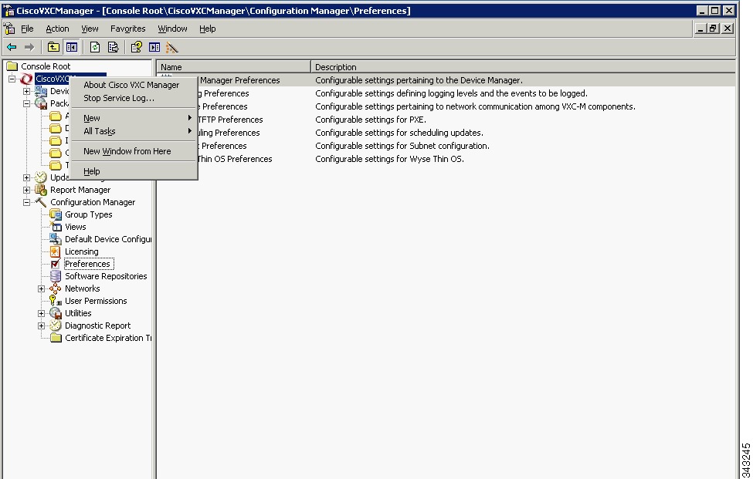753x479 pixels.
Task: Open the View menu
Action: (x=90, y=29)
